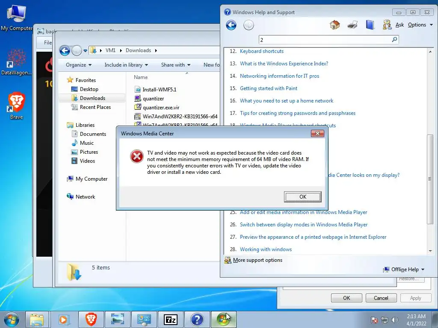This screenshot has width=438, height=328.
Task: Click OK in Windows Media Center dialog
Action: 302,196
